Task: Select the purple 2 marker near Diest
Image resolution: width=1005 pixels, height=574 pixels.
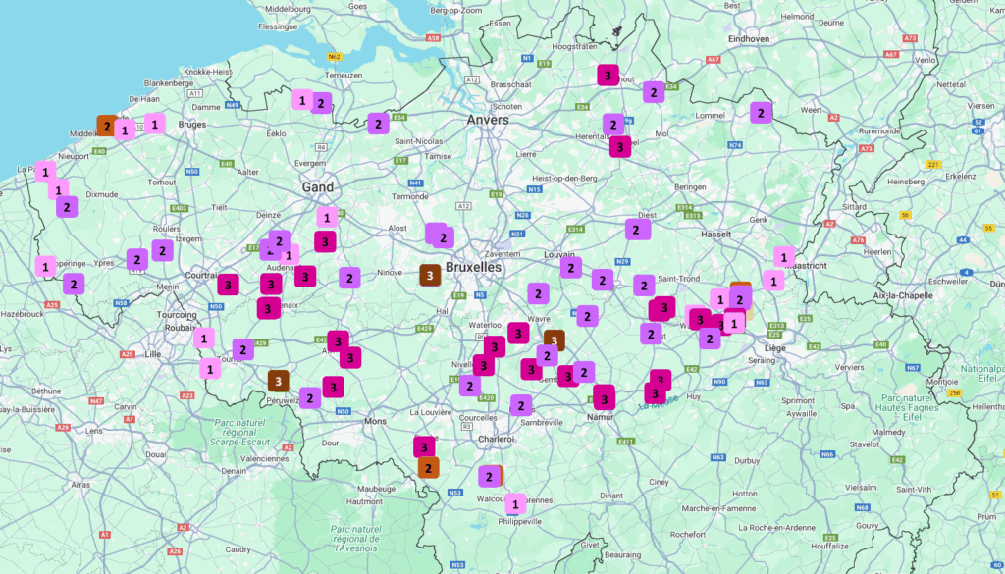Action: point(637,230)
